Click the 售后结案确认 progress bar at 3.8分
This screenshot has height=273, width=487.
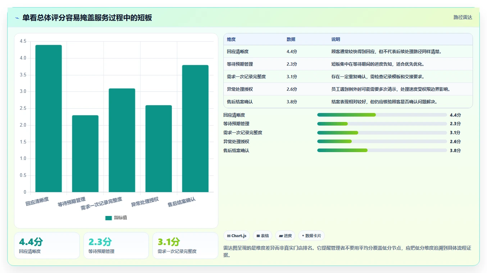pos(382,151)
